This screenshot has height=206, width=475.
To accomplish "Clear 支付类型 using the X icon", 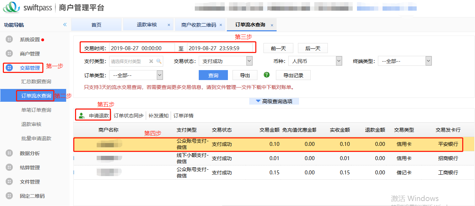I will [x=151, y=61].
